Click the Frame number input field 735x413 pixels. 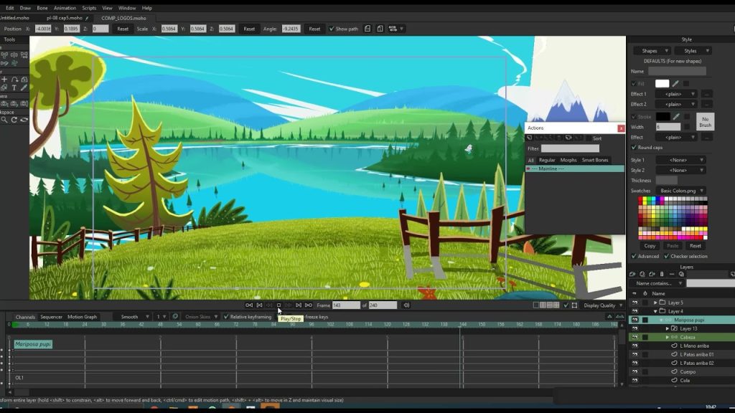coord(346,305)
